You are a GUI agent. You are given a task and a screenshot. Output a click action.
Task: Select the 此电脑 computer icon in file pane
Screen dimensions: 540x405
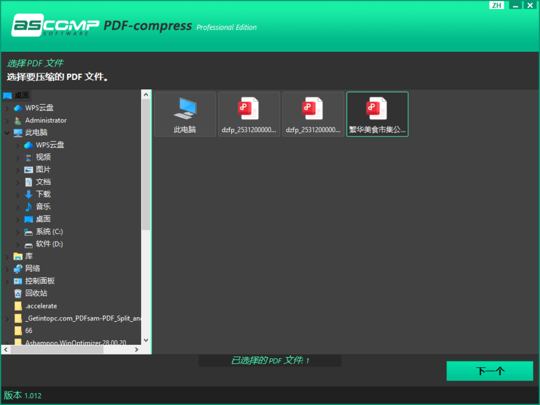(x=185, y=114)
